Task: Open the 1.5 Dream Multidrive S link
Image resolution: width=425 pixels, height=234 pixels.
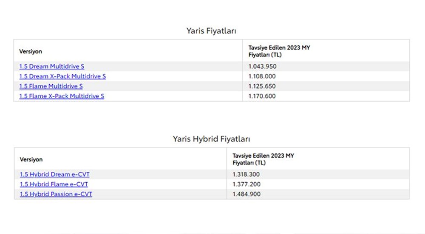Action: coord(51,67)
